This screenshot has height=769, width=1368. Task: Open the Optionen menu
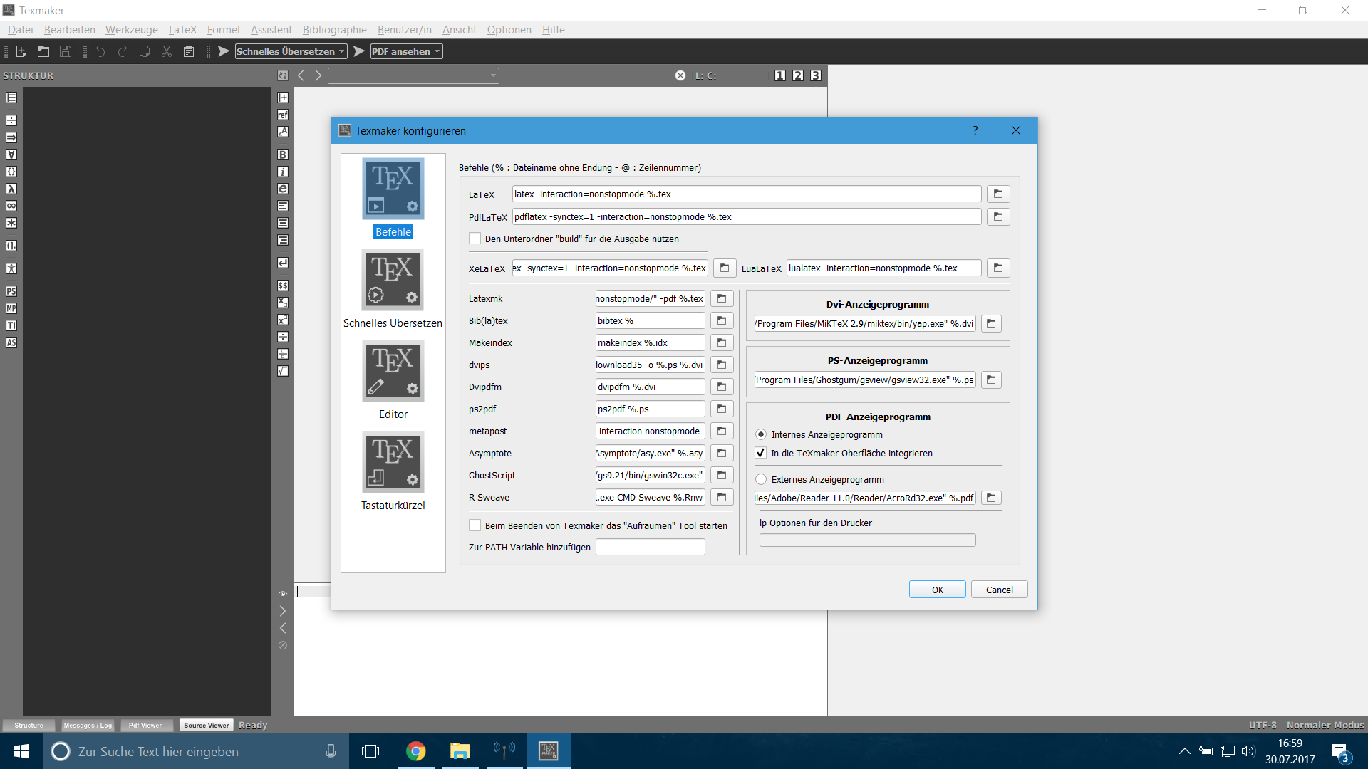509,30
